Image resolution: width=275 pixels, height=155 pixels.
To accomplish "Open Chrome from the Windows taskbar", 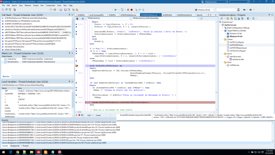I will click(x=18, y=152).
